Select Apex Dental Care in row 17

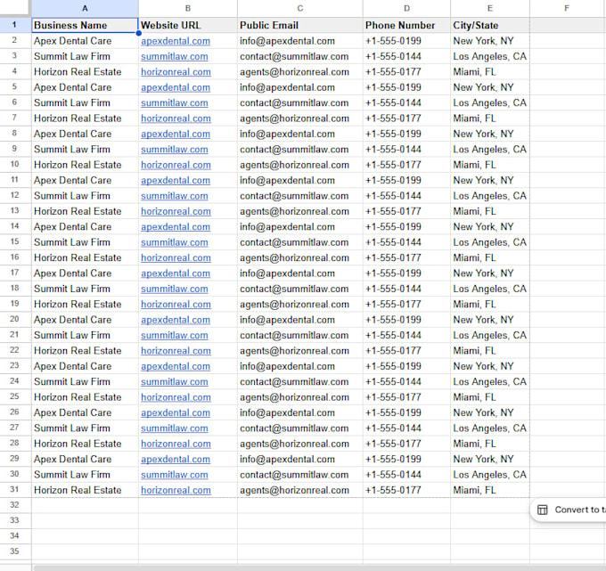coord(85,273)
